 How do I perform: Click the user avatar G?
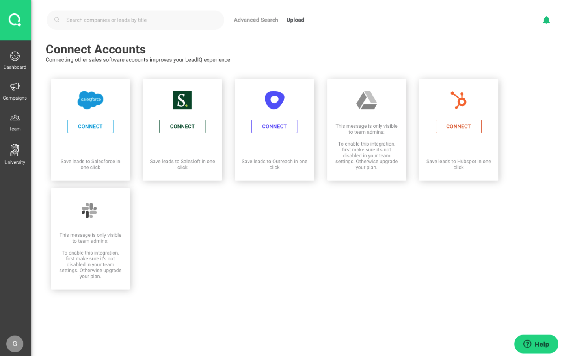(x=15, y=344)
